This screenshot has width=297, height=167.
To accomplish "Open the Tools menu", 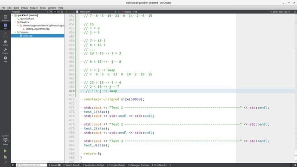I will pyautogui.click(x=43, y=8).
